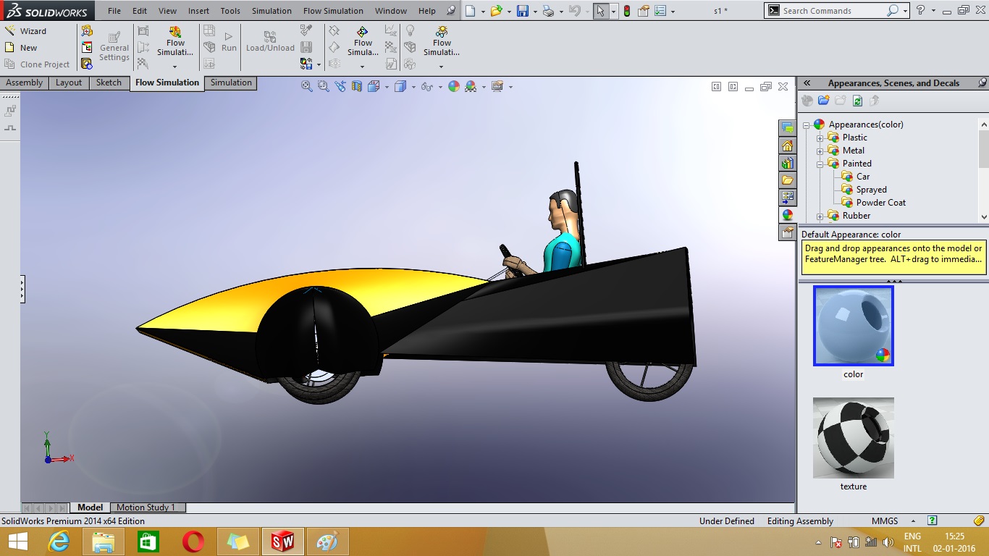The height and width of the screenshot is (556, 989).
Task: Click Add File Location folder icon
Action: [823, 101]
